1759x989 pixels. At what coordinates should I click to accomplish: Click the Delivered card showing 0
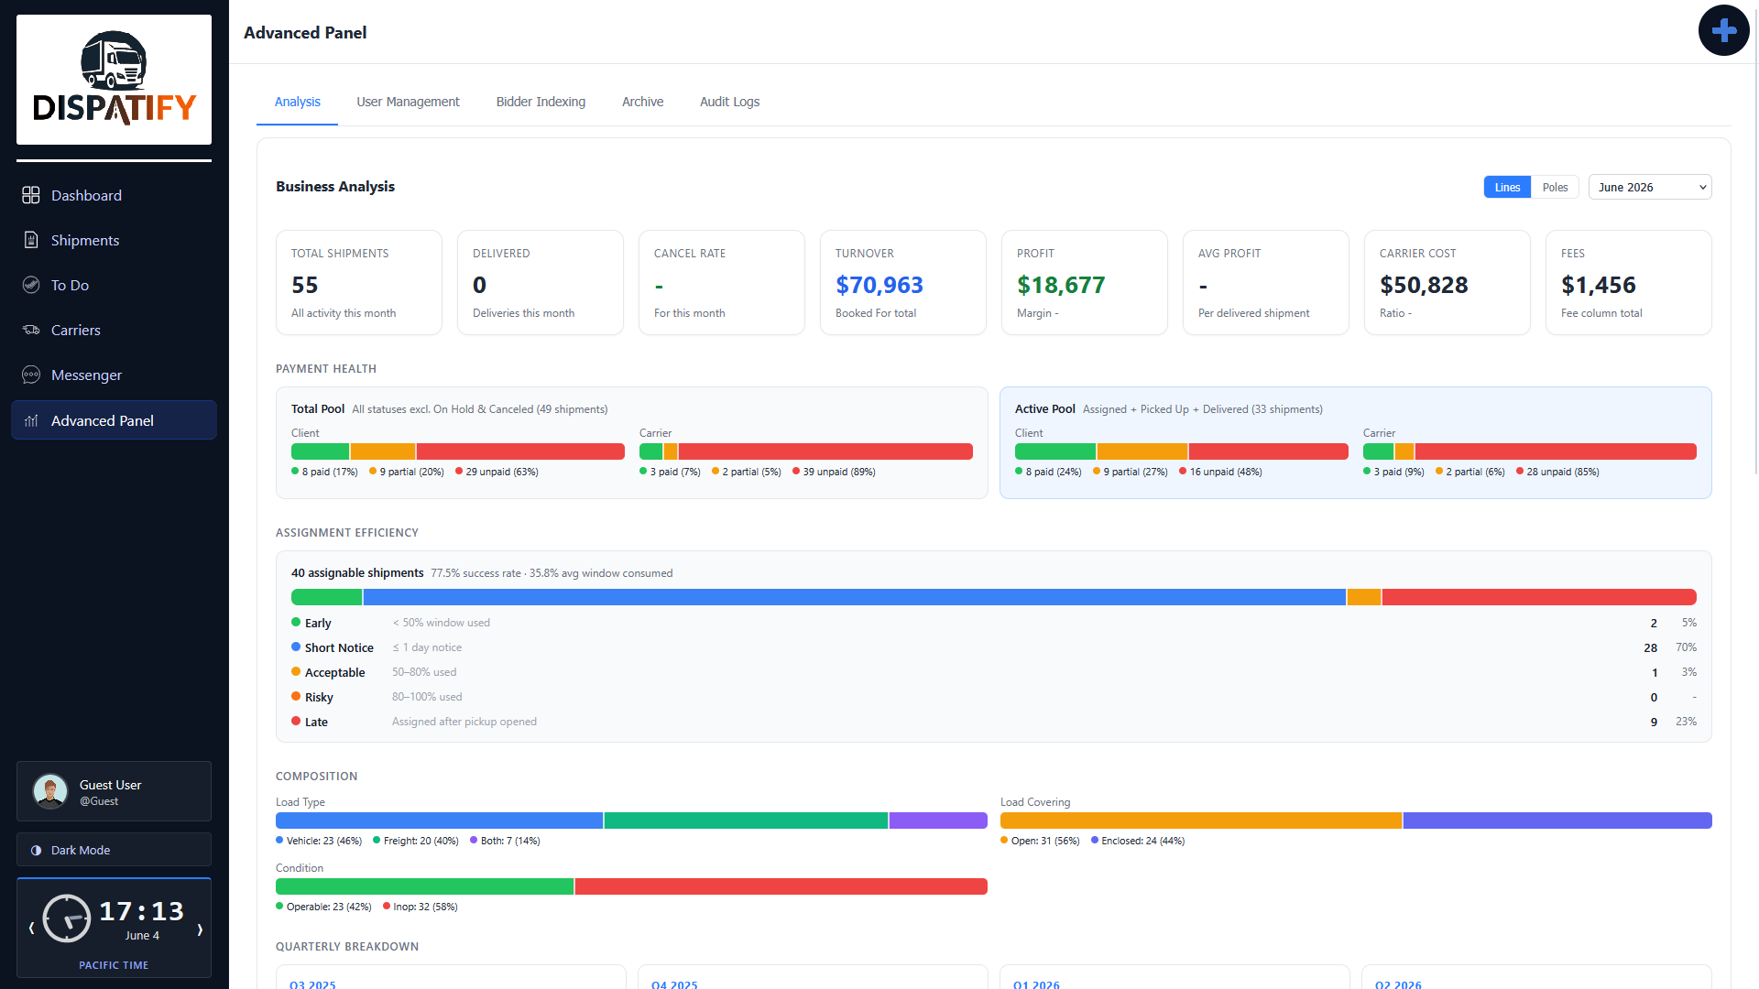(541, 282)
